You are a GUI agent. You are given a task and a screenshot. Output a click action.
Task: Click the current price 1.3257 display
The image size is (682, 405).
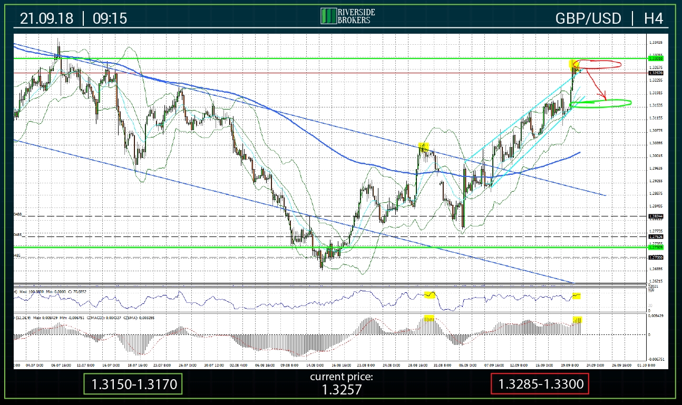click(343, 390)
